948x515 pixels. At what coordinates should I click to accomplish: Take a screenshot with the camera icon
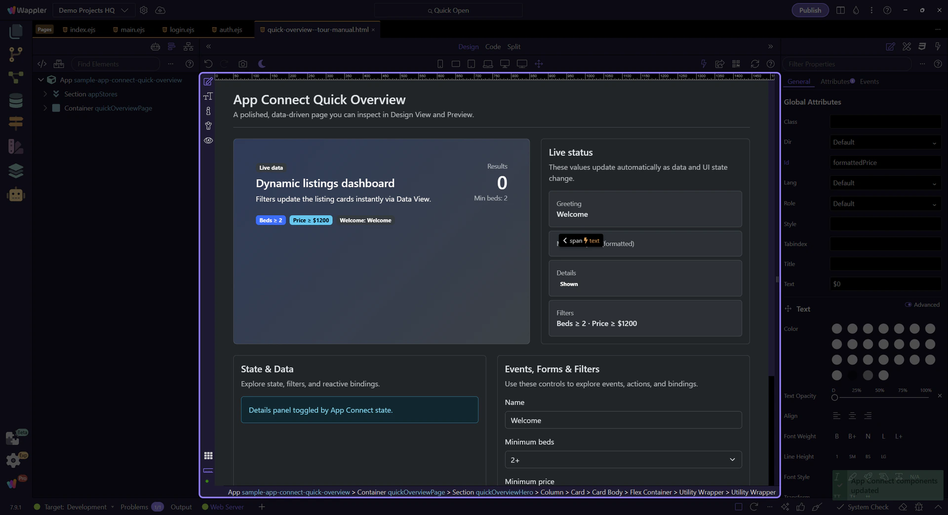pos(242,64)
